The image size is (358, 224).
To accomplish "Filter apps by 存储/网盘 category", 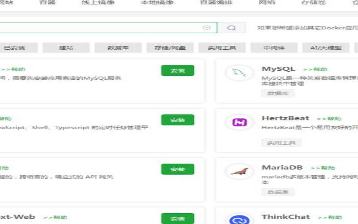I will [x=170, y=48].
